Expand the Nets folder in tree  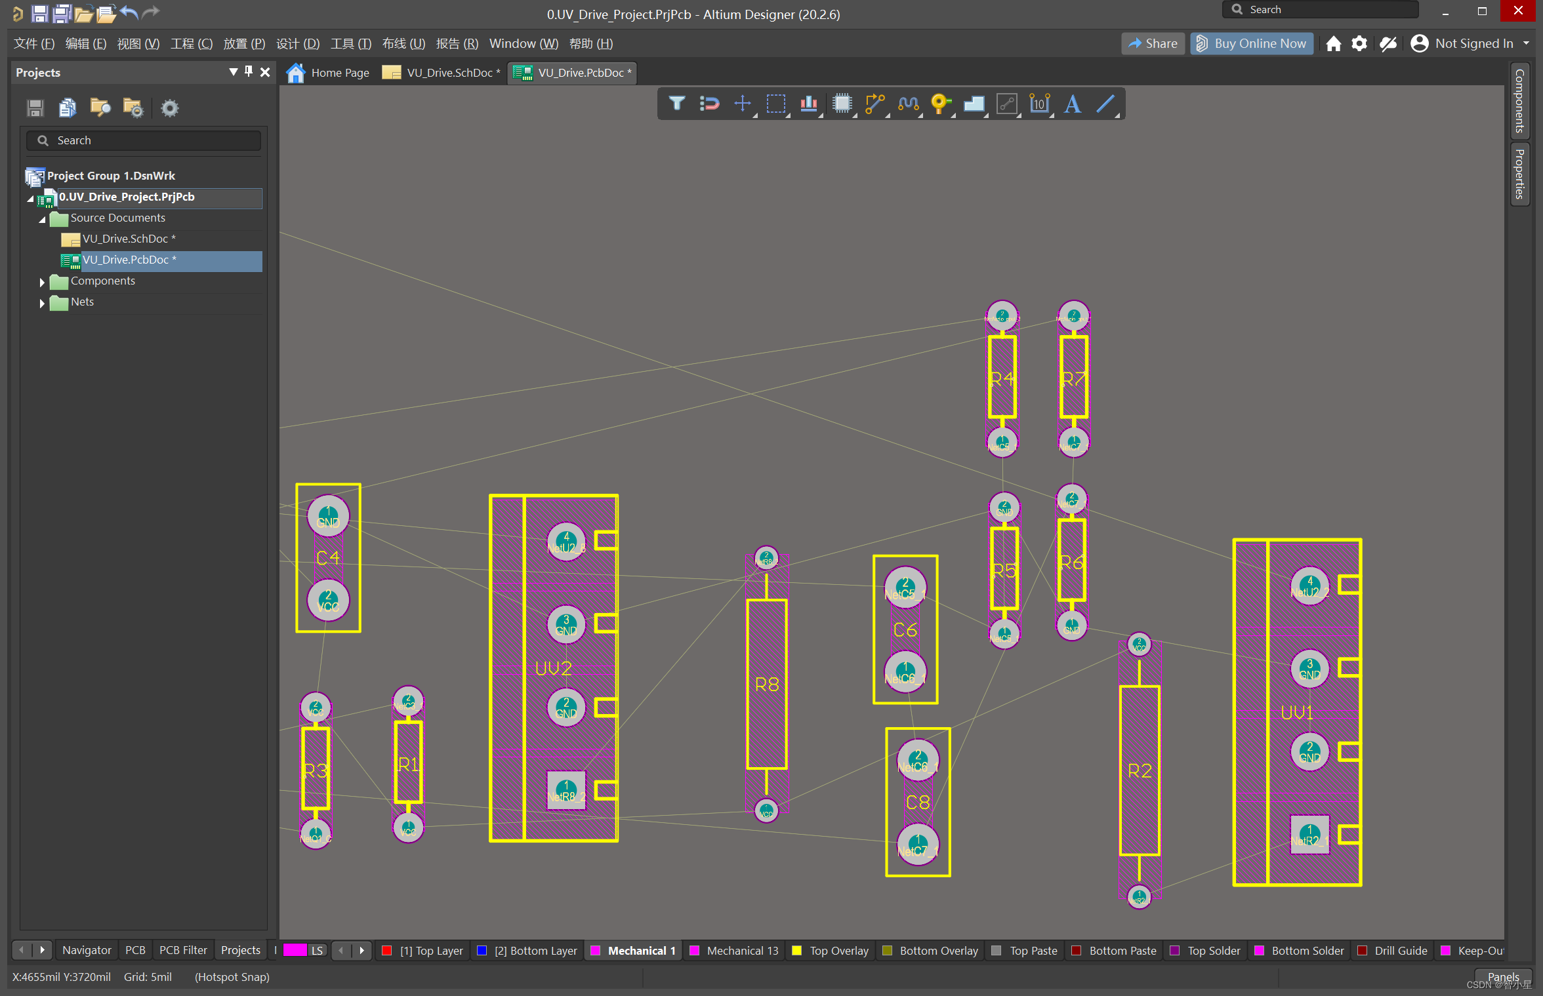click(42, 303)
